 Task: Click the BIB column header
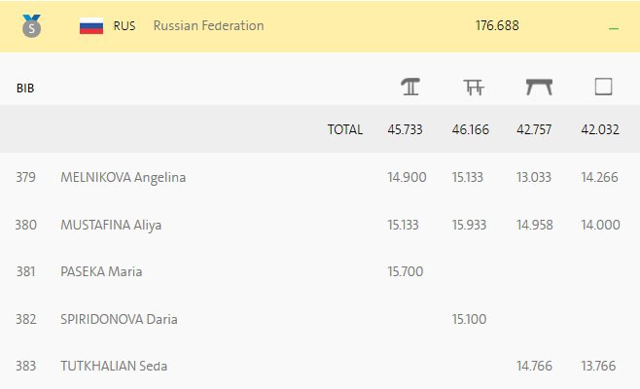coord(25,88)
